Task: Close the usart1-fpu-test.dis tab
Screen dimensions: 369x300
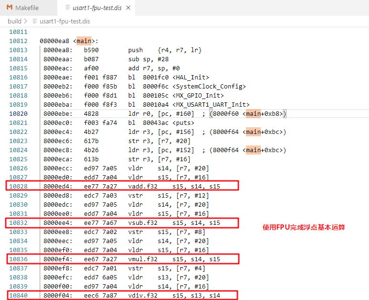Action: tap(128, 8)
